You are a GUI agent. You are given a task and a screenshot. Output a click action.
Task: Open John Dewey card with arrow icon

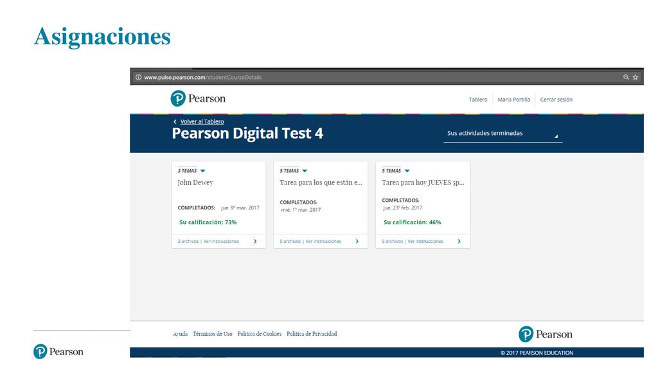(255, 242)
